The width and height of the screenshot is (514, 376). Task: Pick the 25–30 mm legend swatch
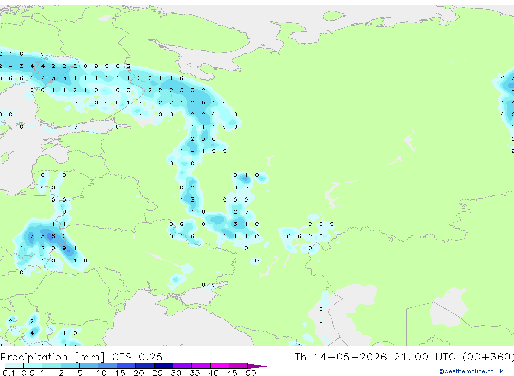[163, 366]
